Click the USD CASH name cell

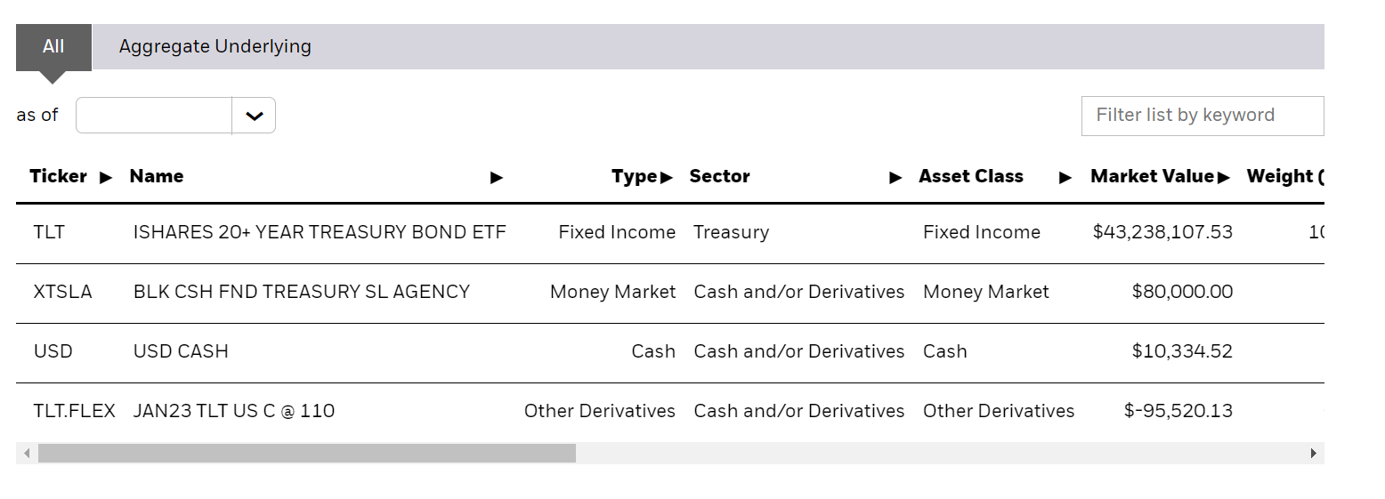(x=181, y=351)
